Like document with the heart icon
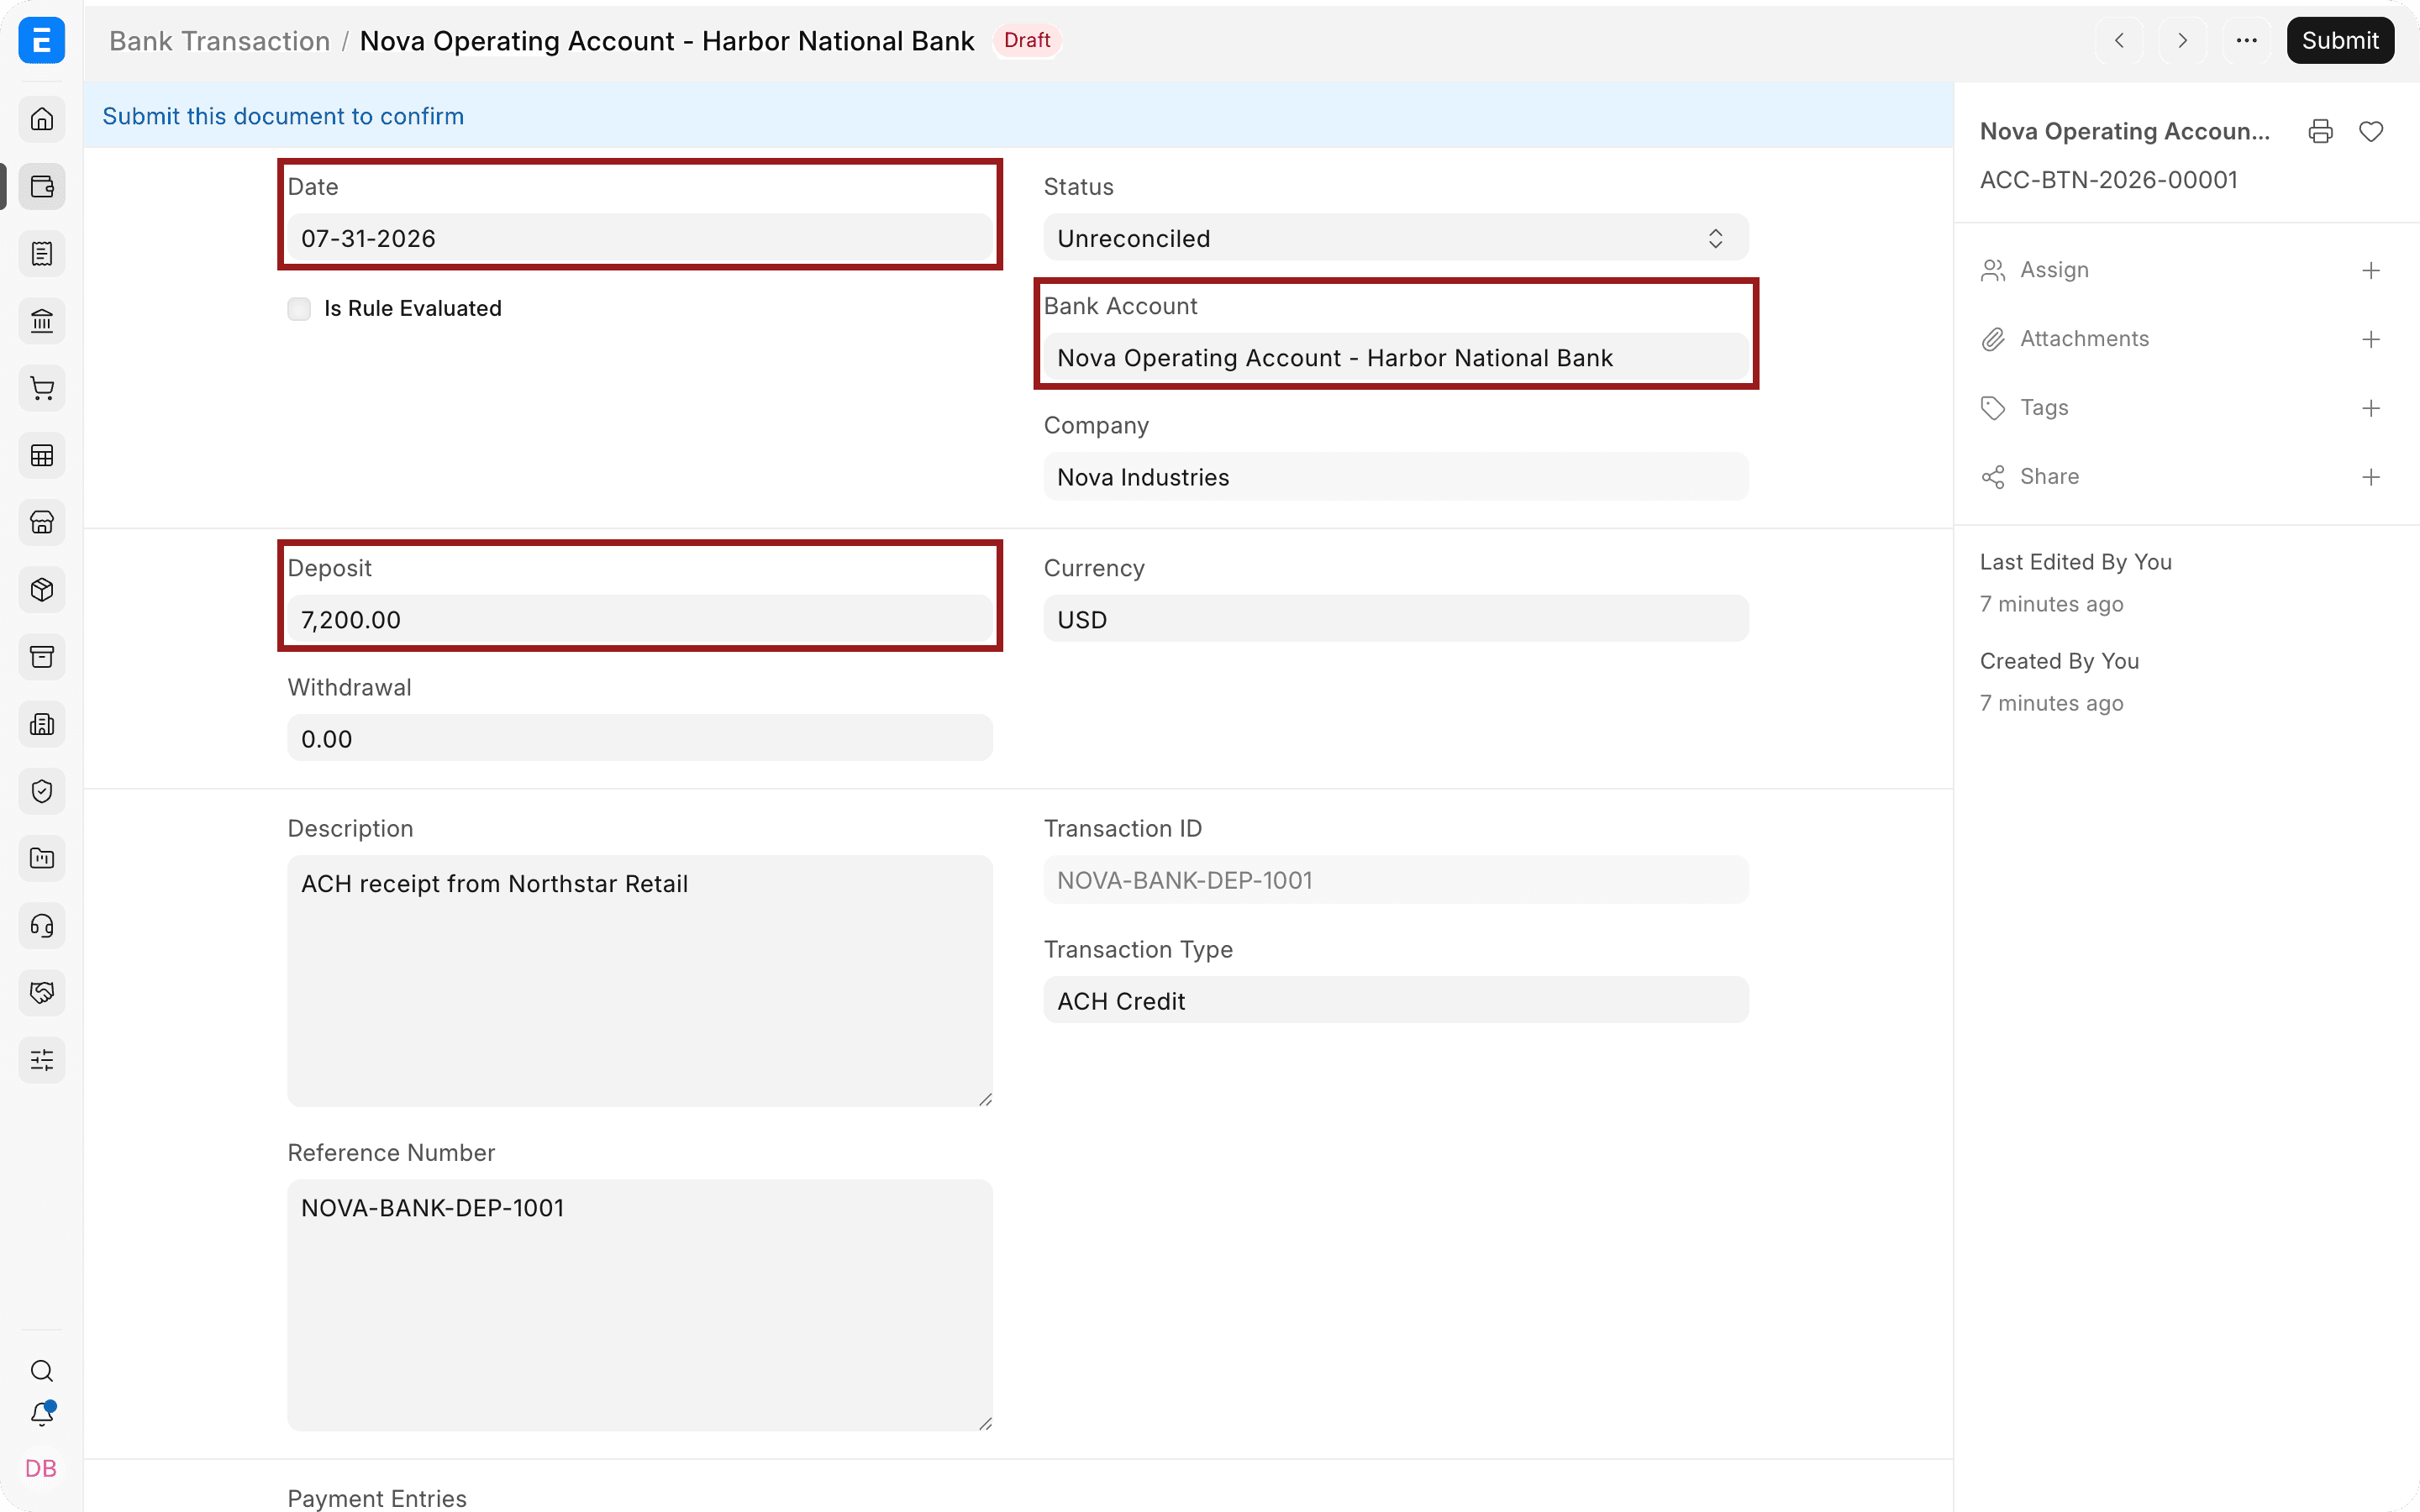2420x1512 pixels. [x=2370, y=131]
